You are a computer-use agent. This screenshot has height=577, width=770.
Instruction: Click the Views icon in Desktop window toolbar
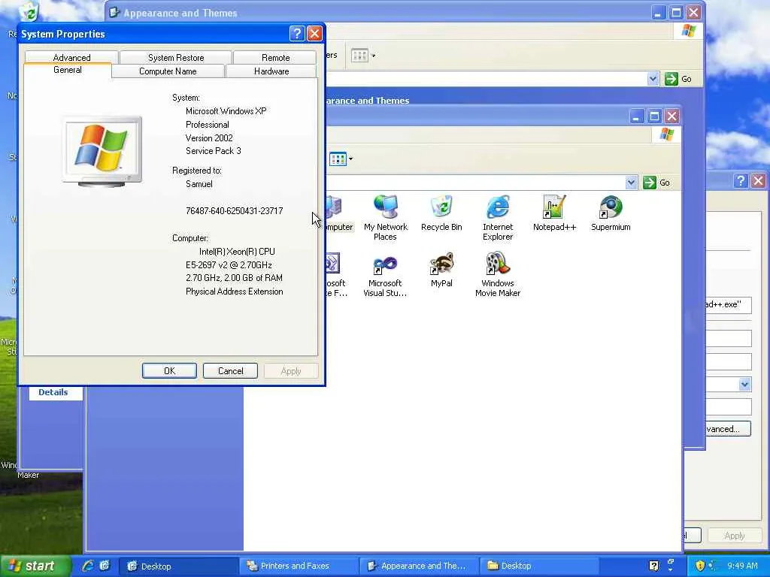point(338,159)
